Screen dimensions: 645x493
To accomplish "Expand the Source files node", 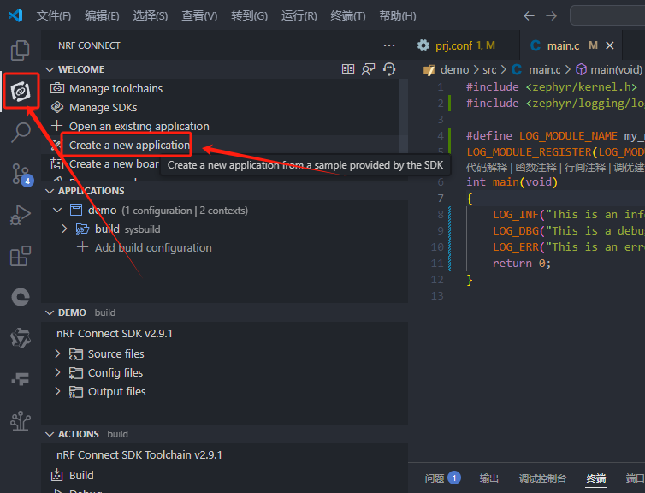I will 57,353.
